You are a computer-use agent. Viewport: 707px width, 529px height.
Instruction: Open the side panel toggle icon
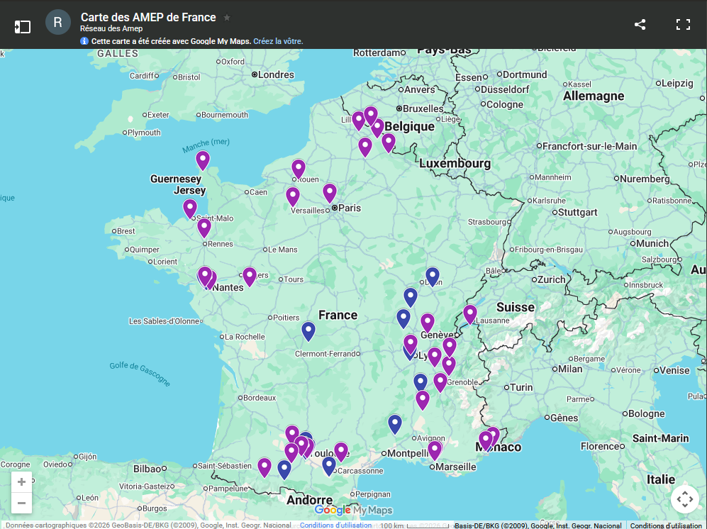click(x=22, y=26)
